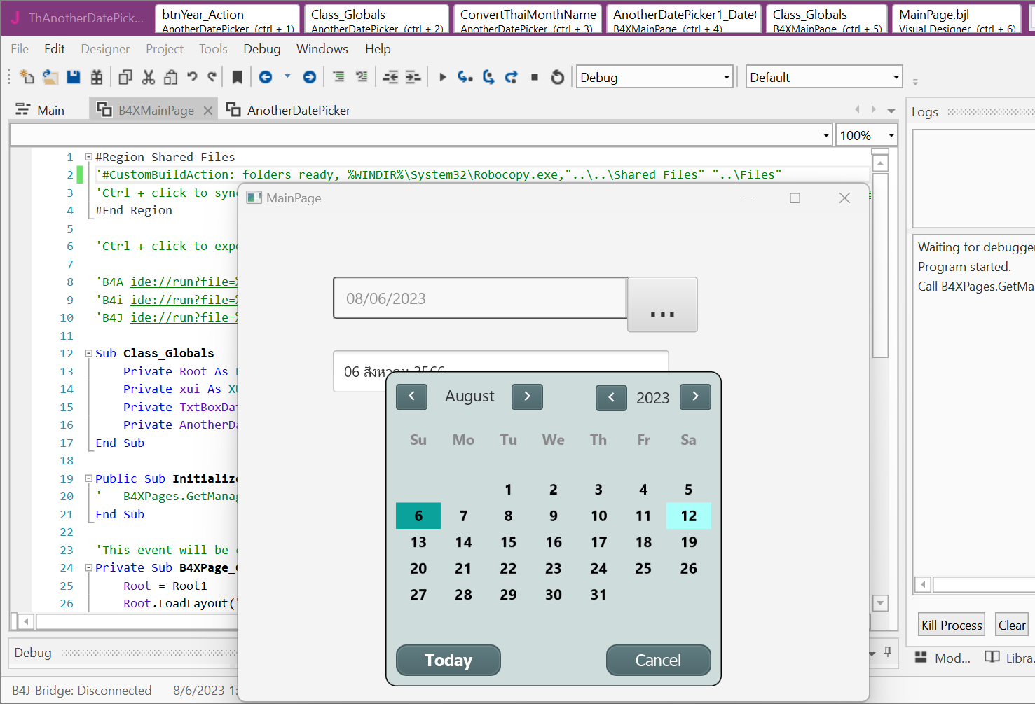Switch to the Modules panel tab
This screenshot has height=704, width=1035.
coord(943,658)
